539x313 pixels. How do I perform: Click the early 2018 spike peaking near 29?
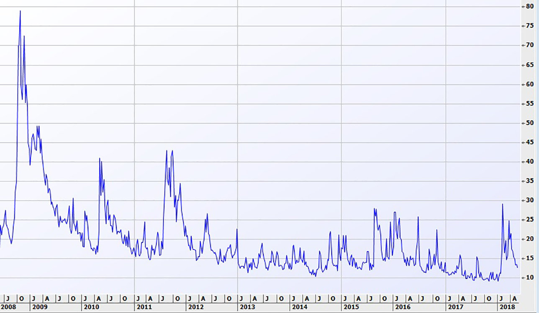(503, 205)
